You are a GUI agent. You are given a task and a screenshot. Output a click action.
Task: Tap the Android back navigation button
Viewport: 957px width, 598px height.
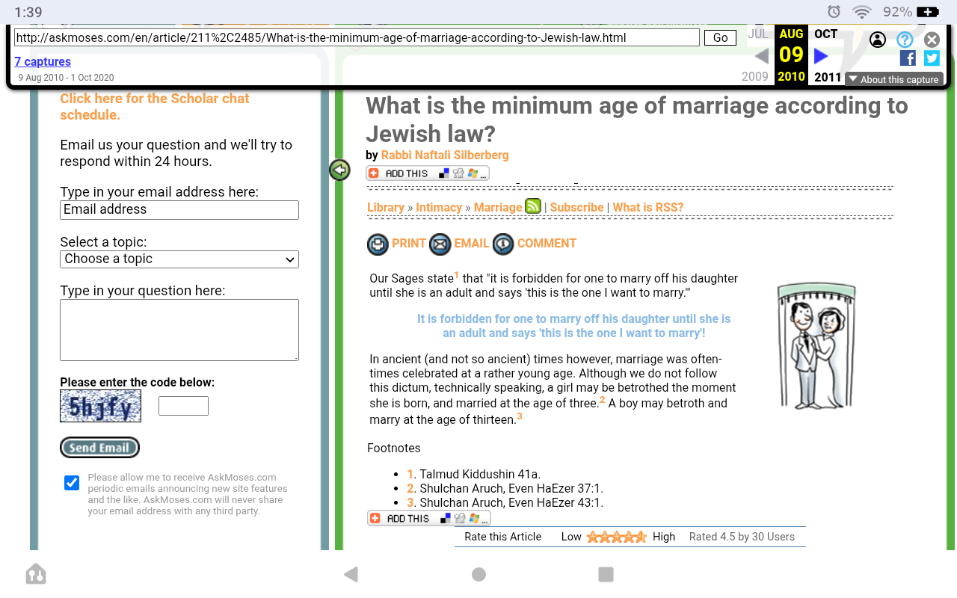351,574
